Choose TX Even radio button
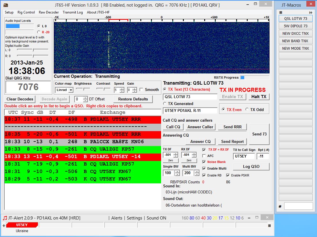The width and height of the screenshot is (317, 237). pos(223,109)
